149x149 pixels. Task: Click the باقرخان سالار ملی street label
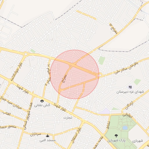tap(126, 68)
